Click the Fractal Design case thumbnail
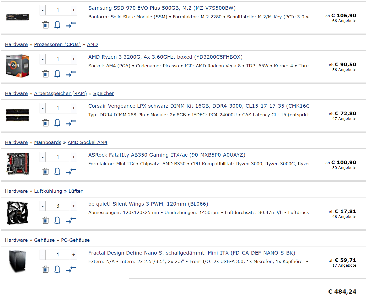This screenshot has height=302, width=366. [x=17, y=261]
